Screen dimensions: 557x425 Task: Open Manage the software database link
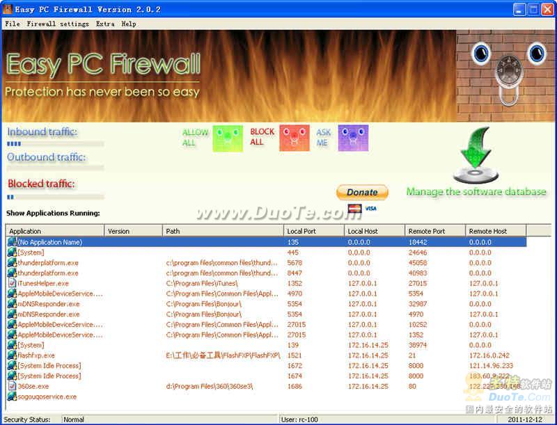(476, 191)
